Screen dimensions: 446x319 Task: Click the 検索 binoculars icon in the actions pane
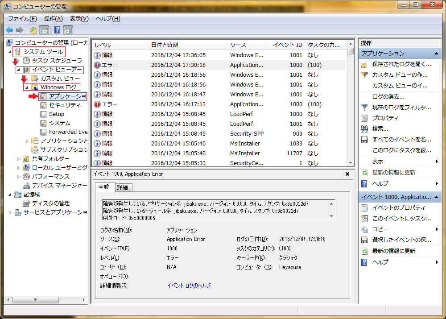pos(364,129)
